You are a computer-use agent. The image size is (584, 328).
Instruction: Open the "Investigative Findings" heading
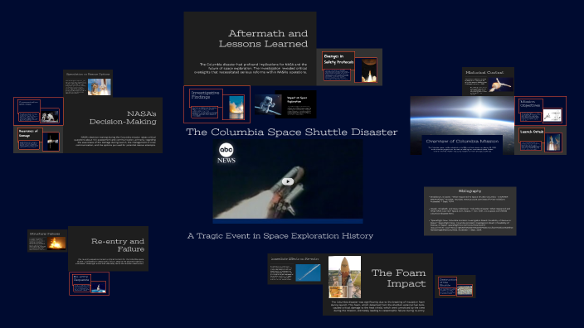point(204,94)
